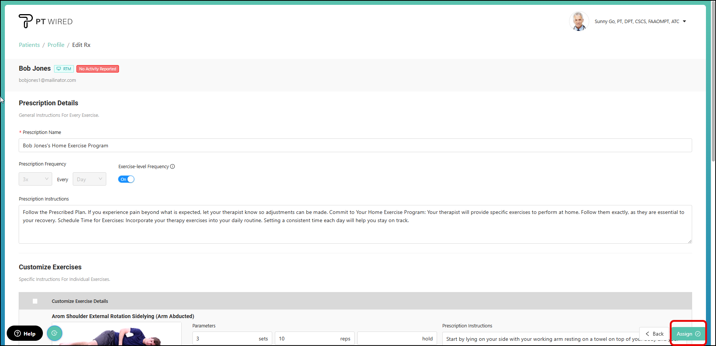Viewport: 716px width, 346px height.
Task: Check the Customize Exercise Details checkbox
Action: [35, 301]
